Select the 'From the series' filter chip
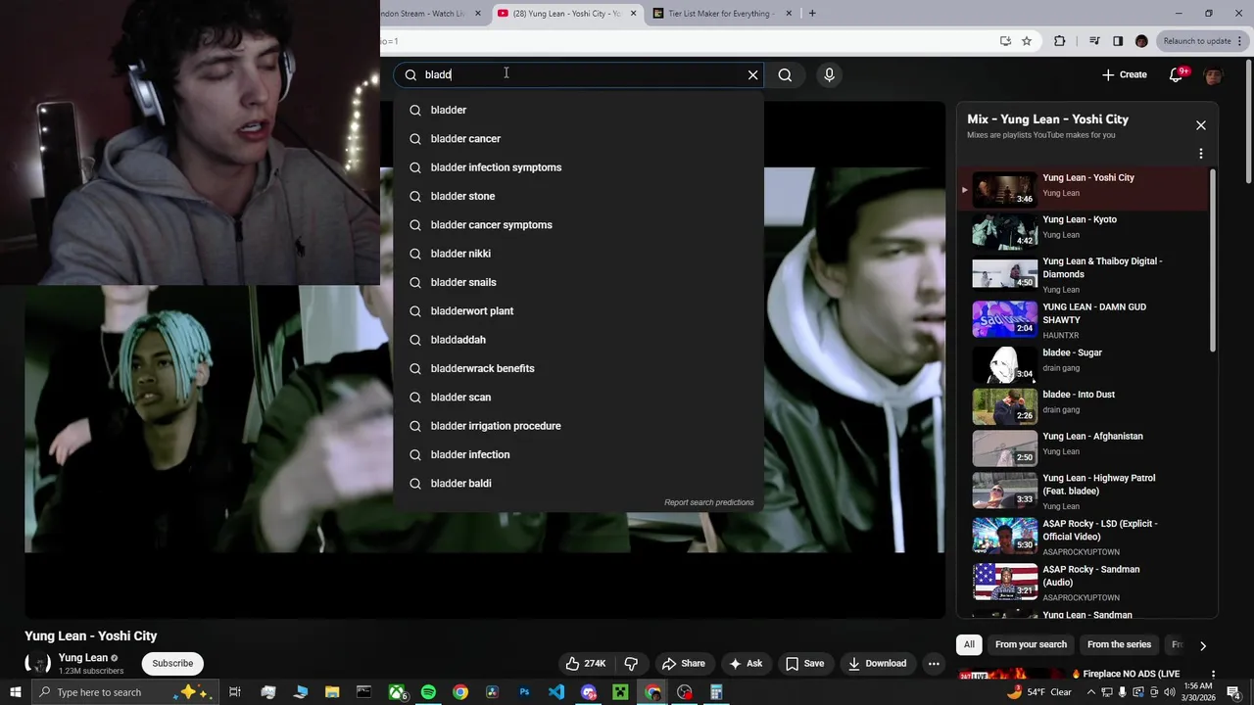The width and height of the screenshot is (1254, 705). coord(1119,644)
